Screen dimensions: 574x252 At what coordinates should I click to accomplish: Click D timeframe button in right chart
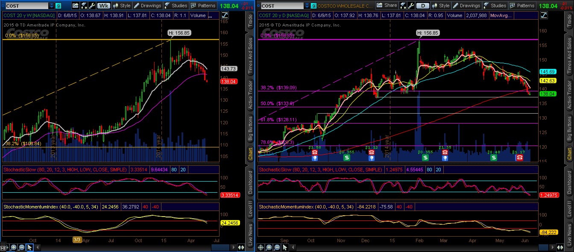tap(423, 6)
